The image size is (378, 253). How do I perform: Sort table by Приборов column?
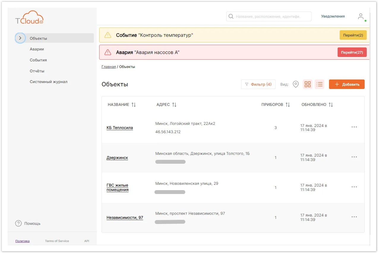tap(287, 105)
